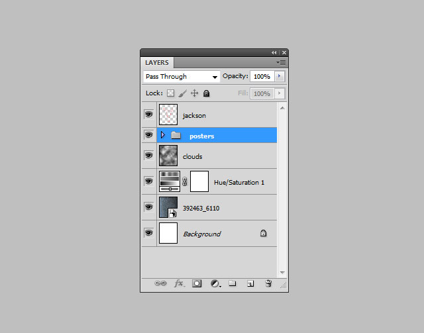
Task: Select the Hue/Saturation 1 layer name
Action: [x=239, y=183]
